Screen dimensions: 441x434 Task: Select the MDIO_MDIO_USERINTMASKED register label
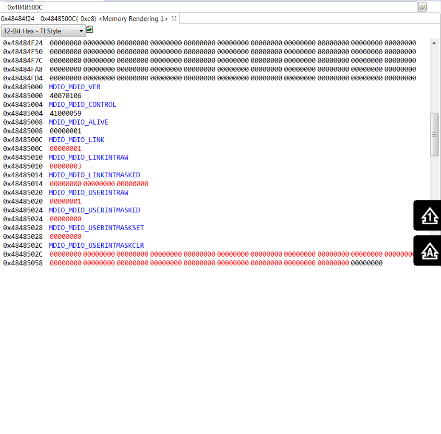[94, 210]
